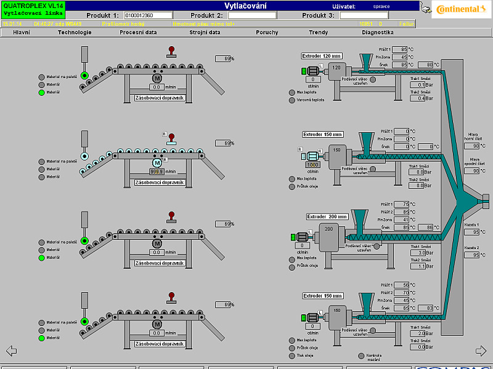Click the Kazeta 2 temperature value
The image size is (493, 369).
[471, 255]
